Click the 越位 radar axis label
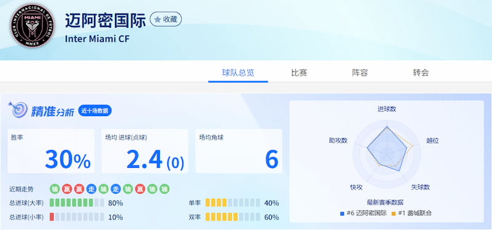This screenshot has width=492, height=230. point(432,141)
